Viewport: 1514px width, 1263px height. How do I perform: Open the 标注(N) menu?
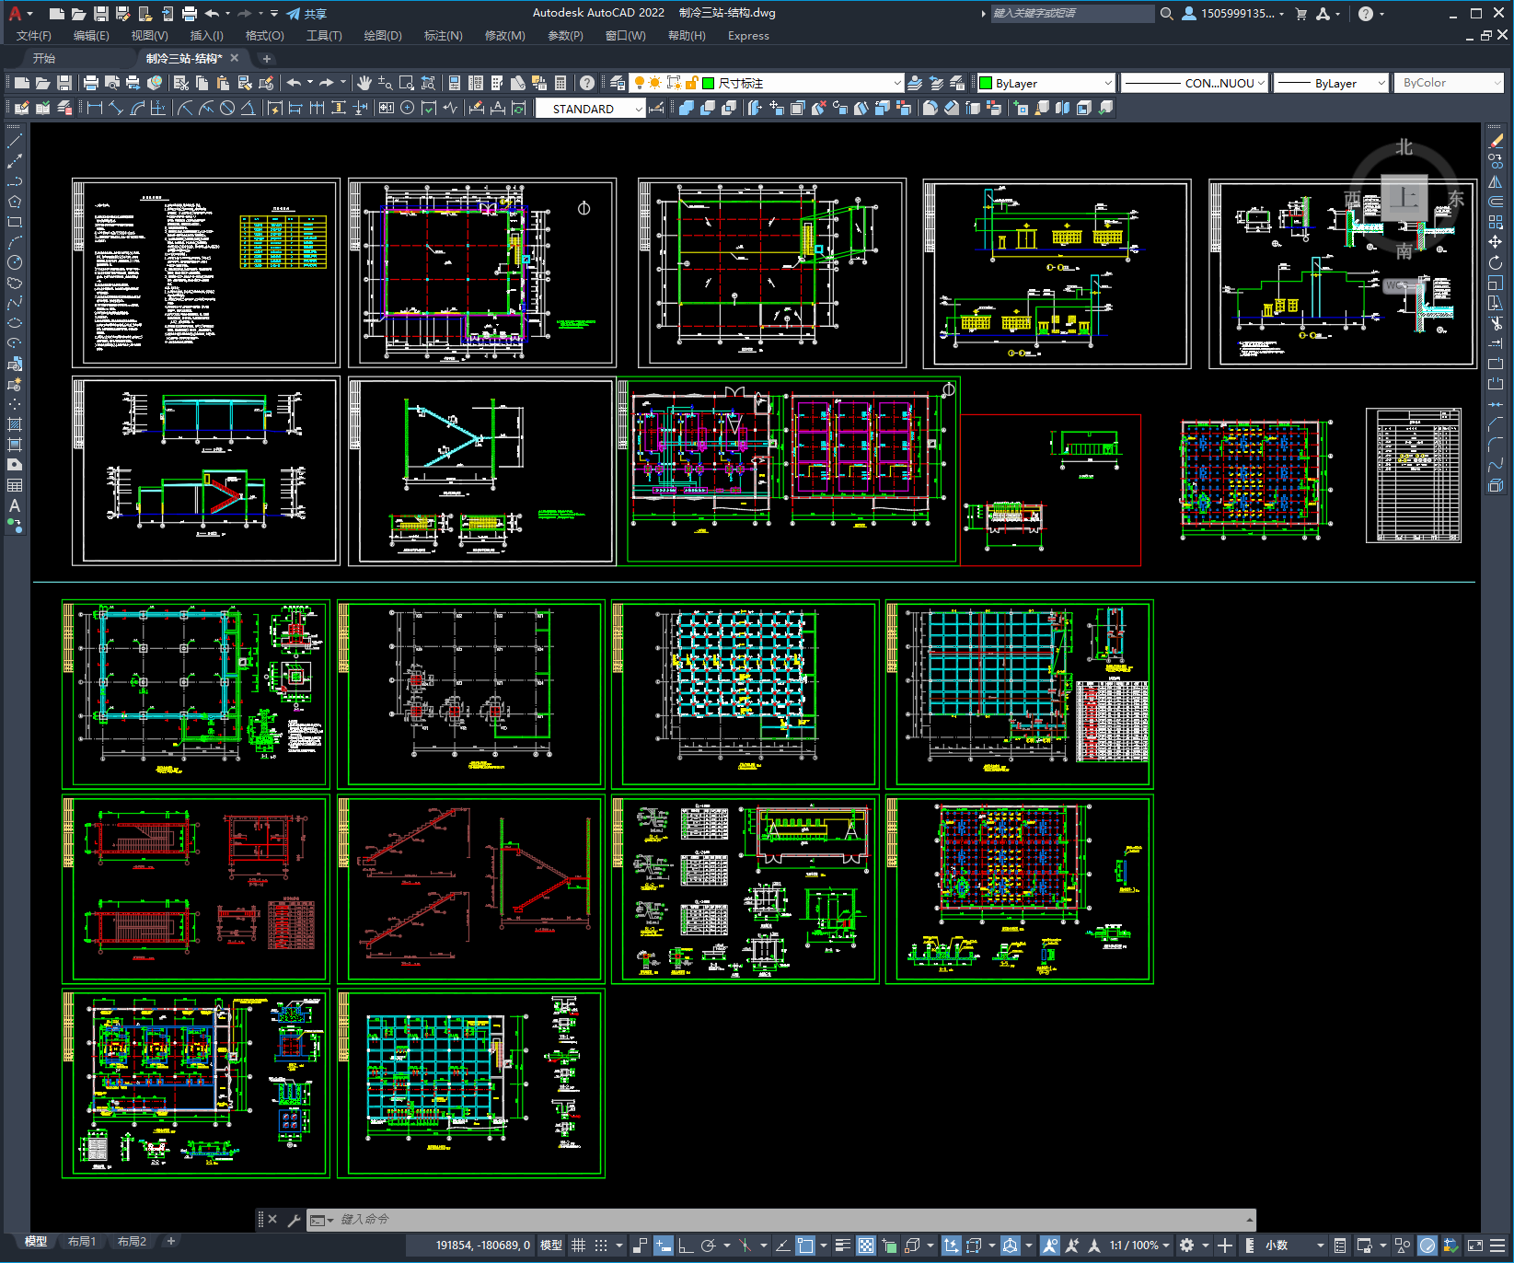click(443, 36)
